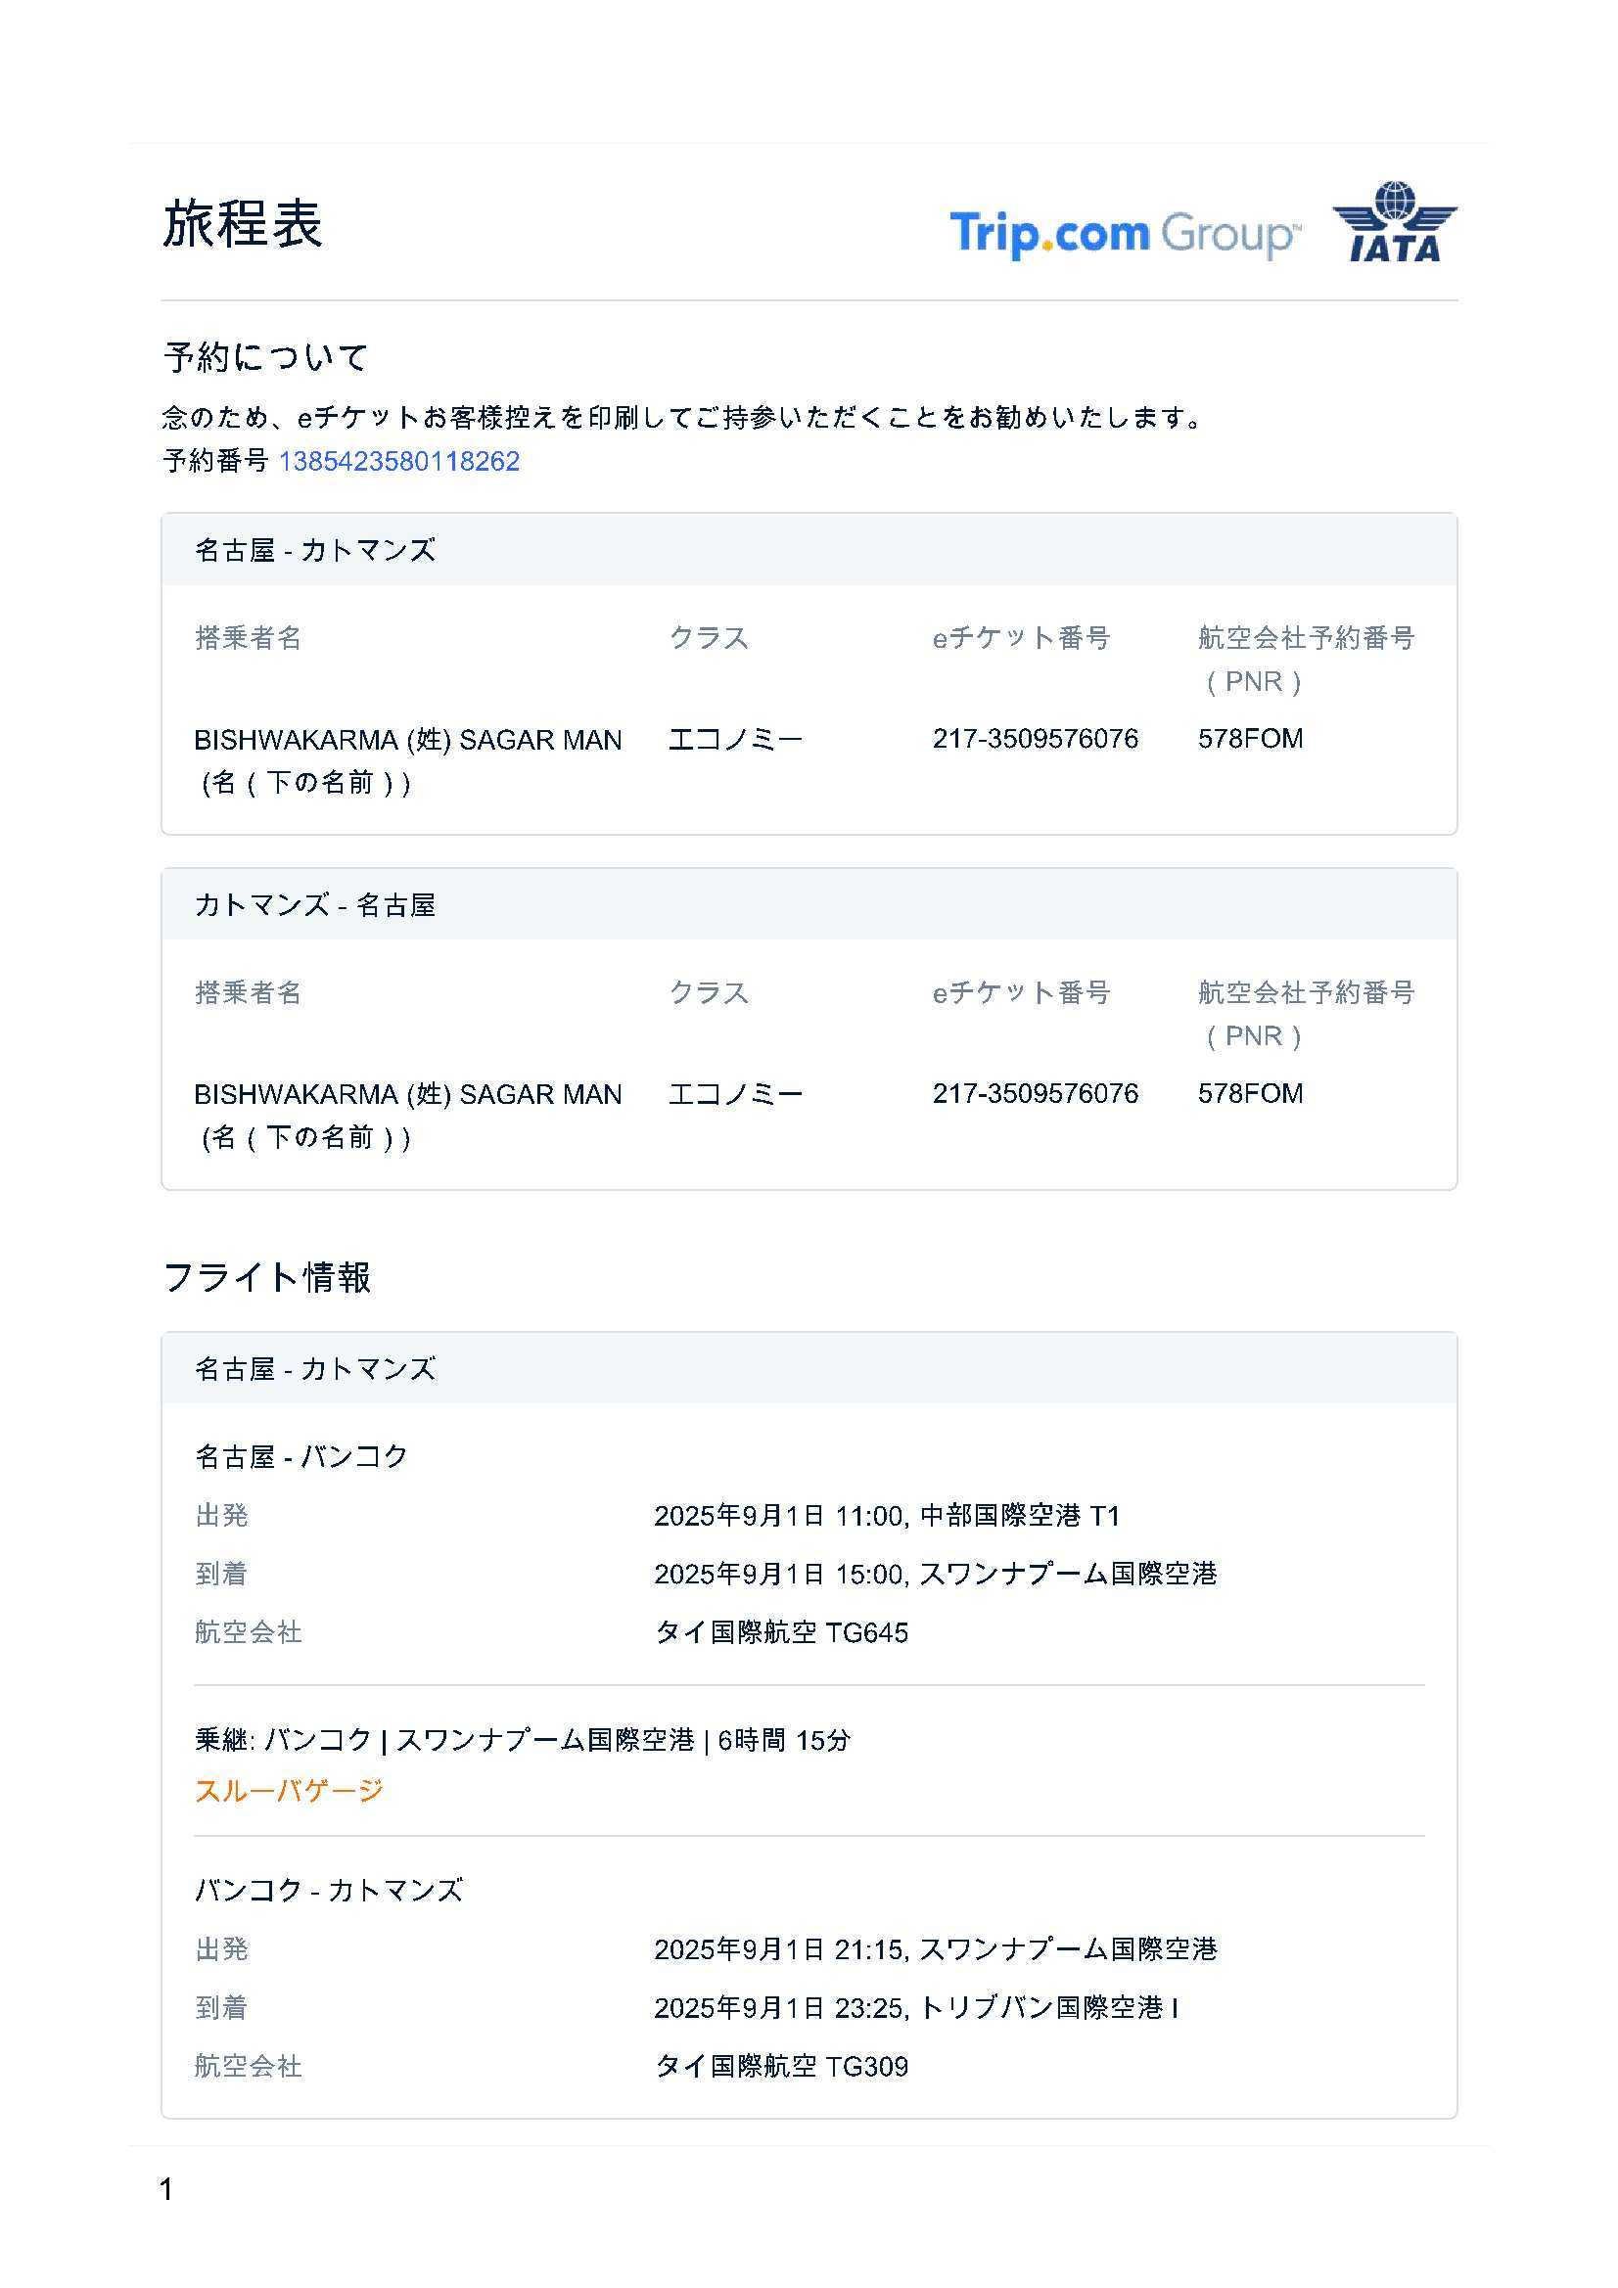Click the 11:00 中部国際空港 T1 departure line
The width and height of the screenshot is (1618, 2288).
[886, 1516]
